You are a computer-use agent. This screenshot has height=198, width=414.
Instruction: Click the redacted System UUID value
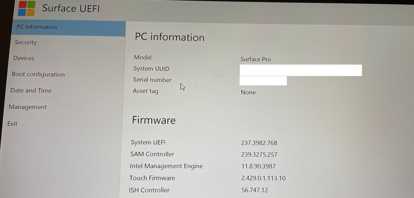301,70
